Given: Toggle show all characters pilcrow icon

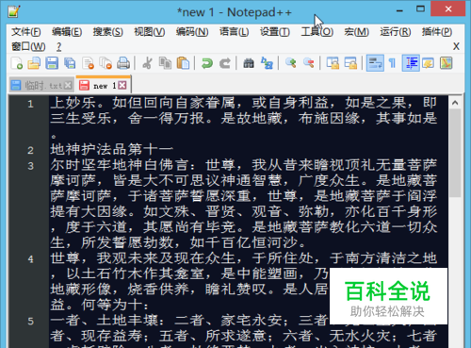Looking at the screenshot, I should [393, 63].
